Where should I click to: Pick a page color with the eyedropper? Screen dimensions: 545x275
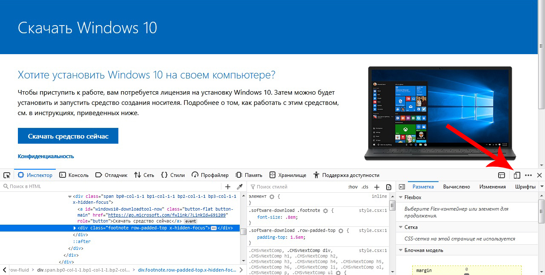[x=240, y=187]
